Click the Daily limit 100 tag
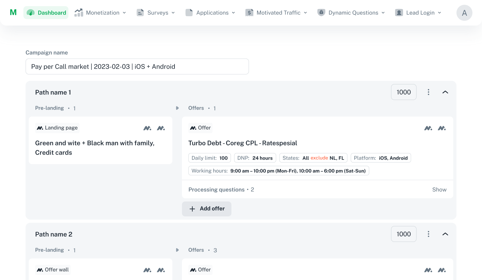This screenshot has height=280, width=482. (x=210, y=158)
